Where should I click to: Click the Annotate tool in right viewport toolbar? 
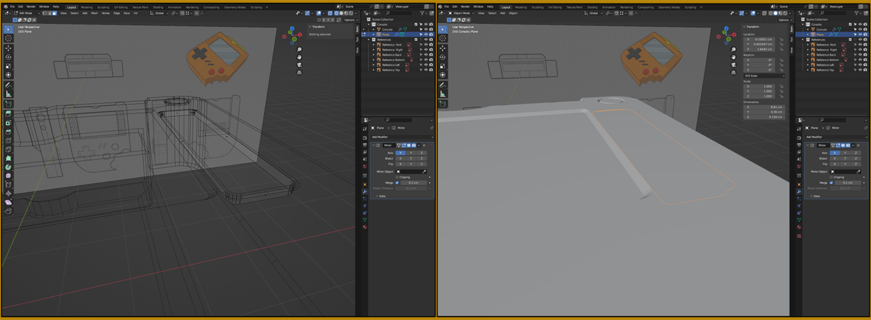point(443,85)
